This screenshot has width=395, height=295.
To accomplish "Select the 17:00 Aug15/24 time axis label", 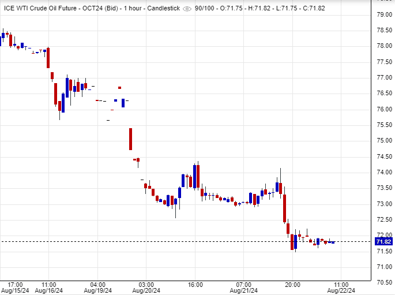I will (15, 287).
